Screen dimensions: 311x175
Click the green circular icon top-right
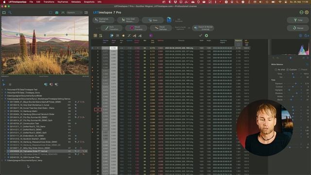point(301,12)
